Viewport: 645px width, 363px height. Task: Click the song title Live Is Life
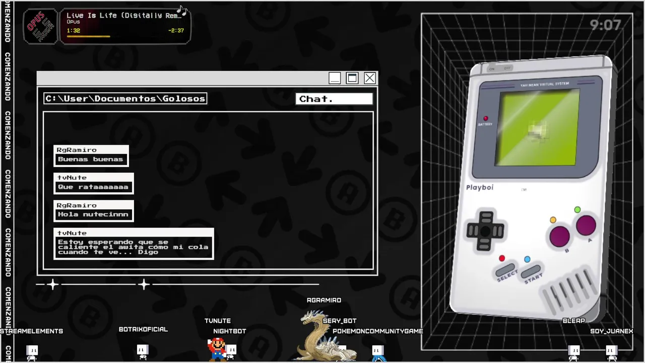pyautogui.click(x=123, y=15)
